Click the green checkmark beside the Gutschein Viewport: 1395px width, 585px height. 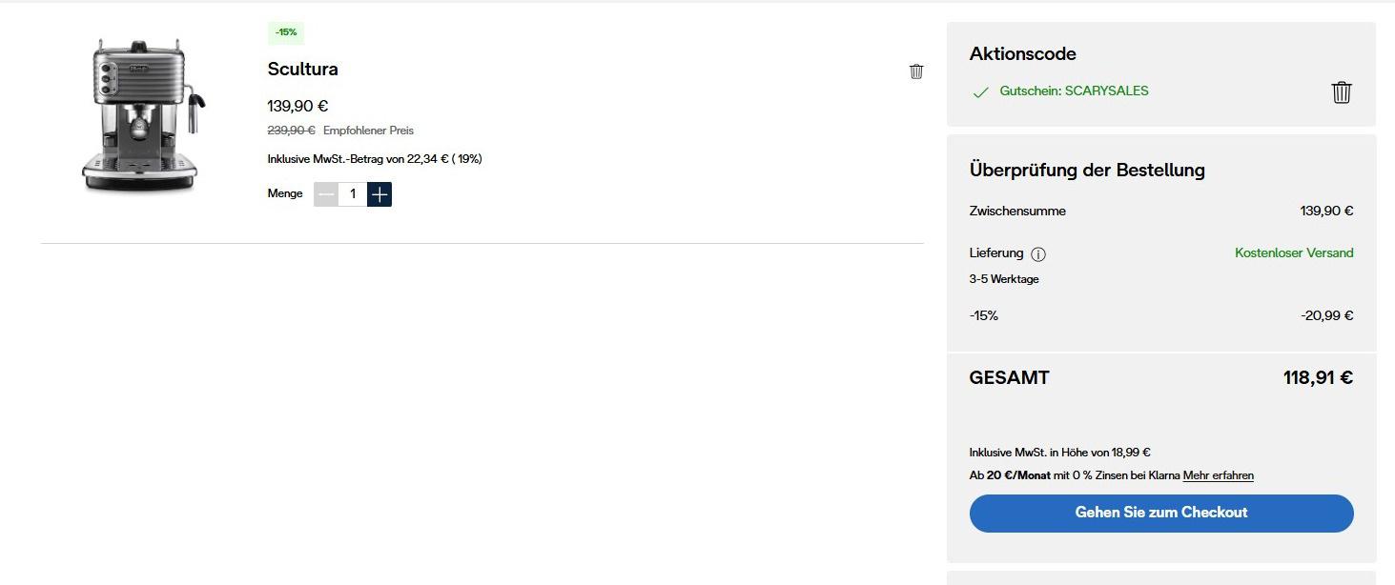click(x=979, y=92)
